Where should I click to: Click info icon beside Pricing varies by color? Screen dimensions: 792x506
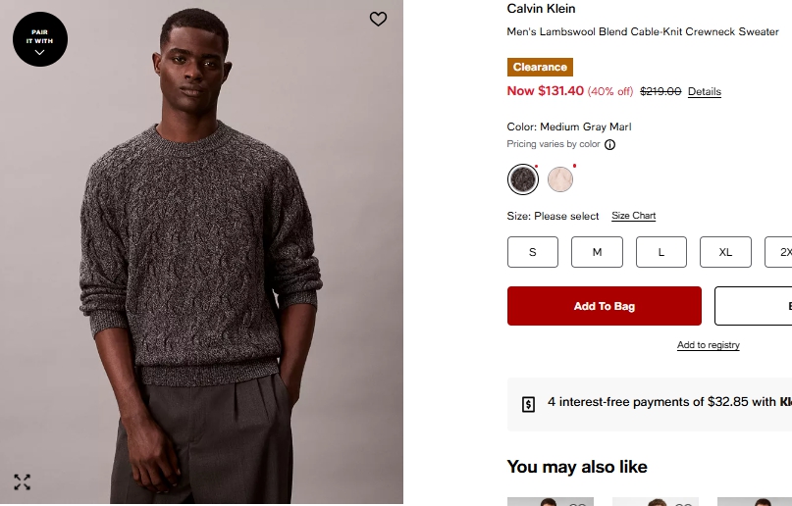609,145
